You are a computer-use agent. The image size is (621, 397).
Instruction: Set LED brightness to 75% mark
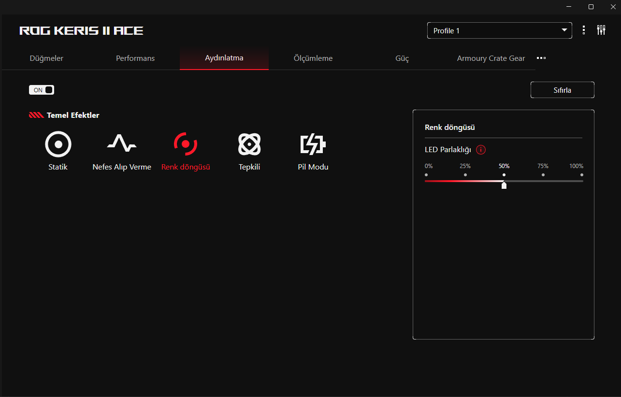[543, 175]
